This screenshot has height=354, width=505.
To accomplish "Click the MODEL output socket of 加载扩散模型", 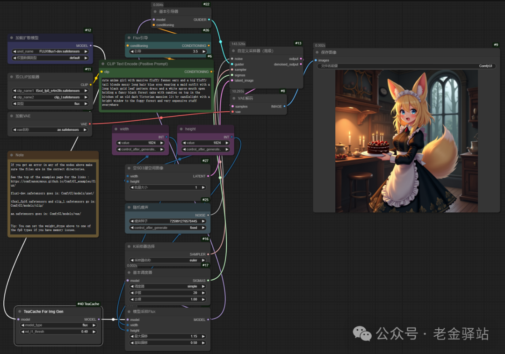I will (91, 46).
